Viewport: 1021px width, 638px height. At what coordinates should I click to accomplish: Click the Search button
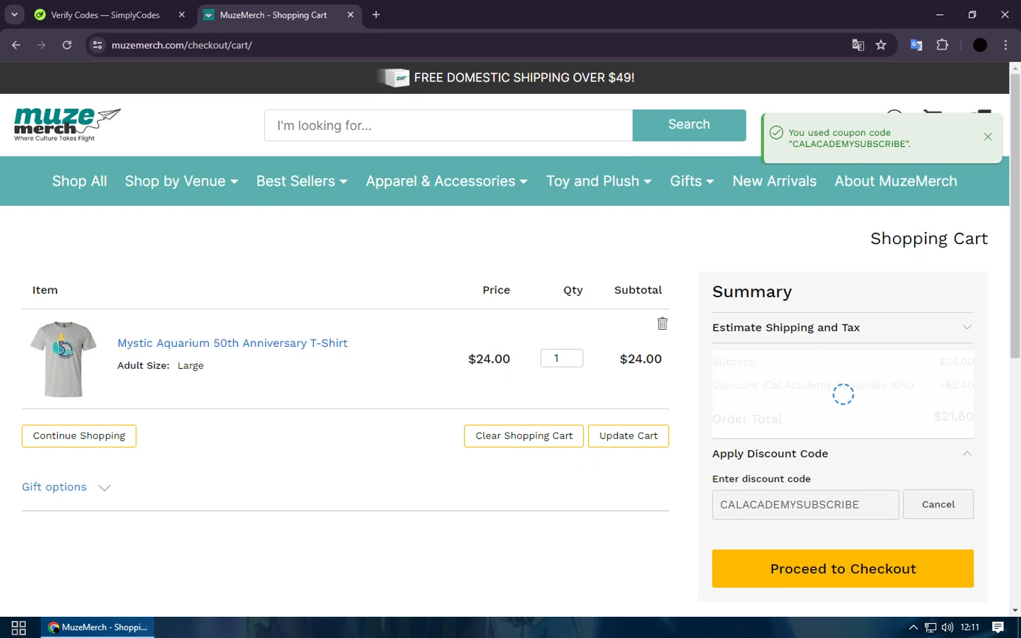click(x=689, y=125)
